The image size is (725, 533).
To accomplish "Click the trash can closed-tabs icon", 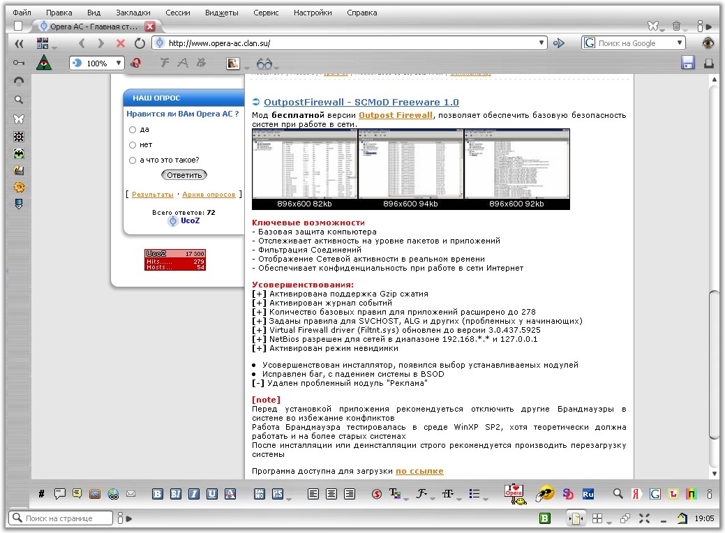I will click(x=676, y=26).
